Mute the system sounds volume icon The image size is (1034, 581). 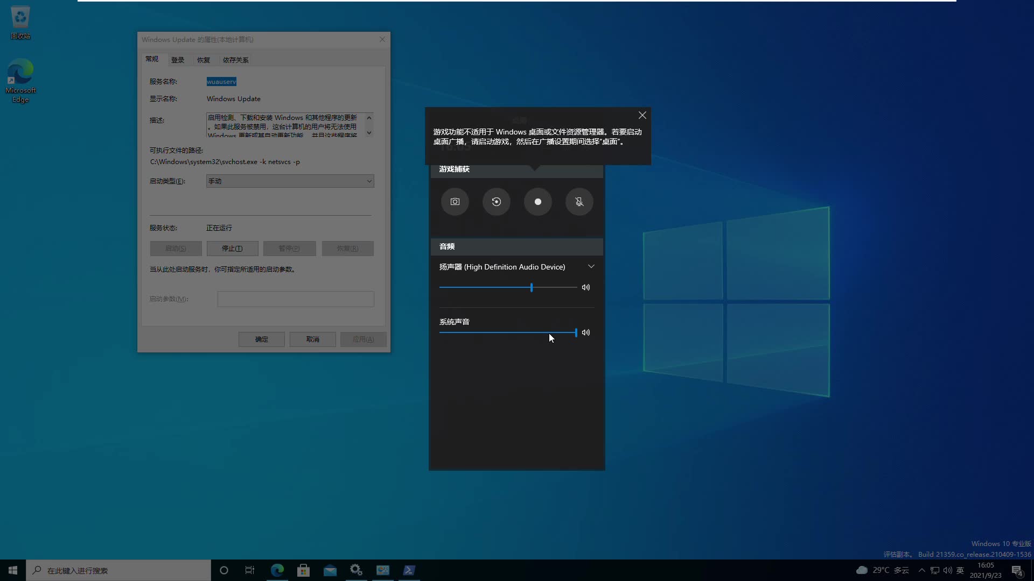586,332
